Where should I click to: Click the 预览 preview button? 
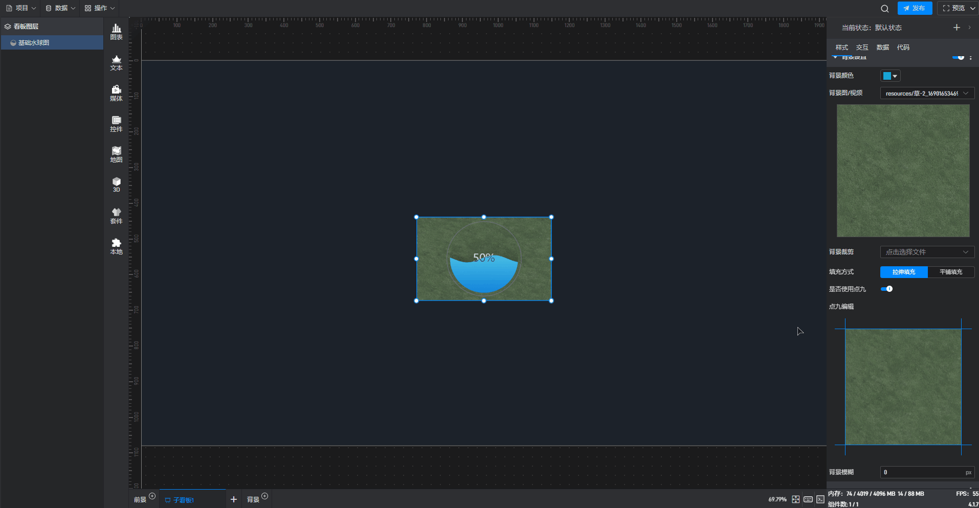tap(954, 8)
